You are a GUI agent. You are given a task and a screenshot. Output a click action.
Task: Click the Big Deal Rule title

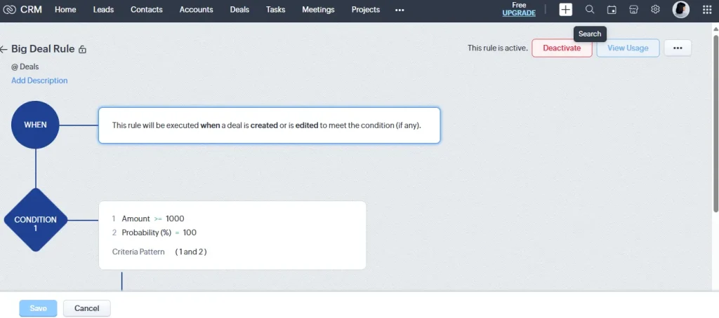[43, 49]
